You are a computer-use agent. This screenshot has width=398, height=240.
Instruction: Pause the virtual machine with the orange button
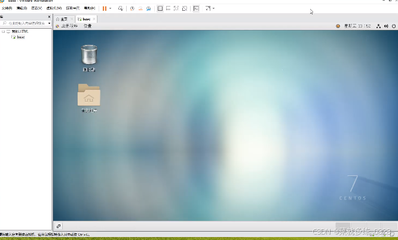pos(105,8)
